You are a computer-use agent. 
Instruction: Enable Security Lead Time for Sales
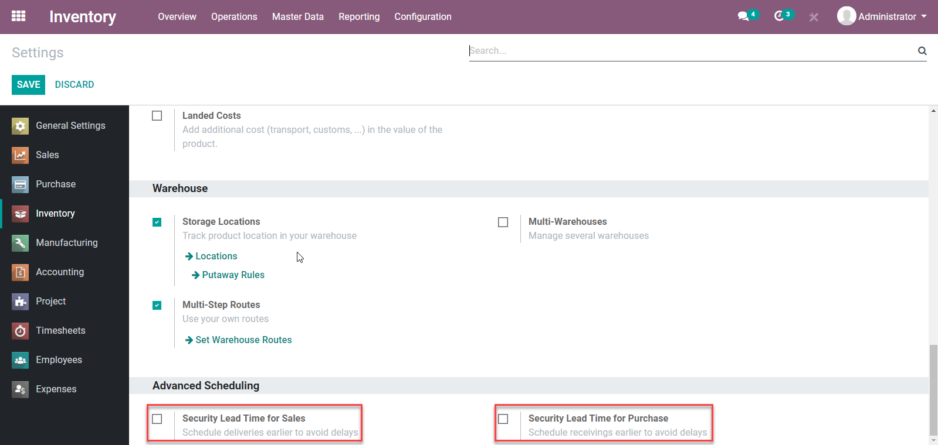(157, 419)
